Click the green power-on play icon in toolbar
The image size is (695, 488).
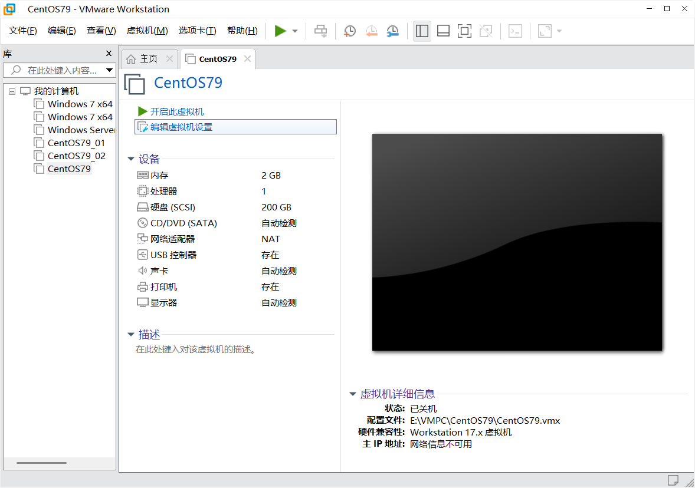(x=280, y=31)
